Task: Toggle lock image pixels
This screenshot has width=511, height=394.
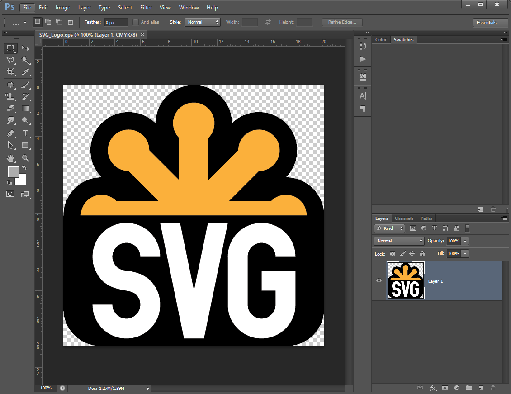Action: [x=402, y=254]
